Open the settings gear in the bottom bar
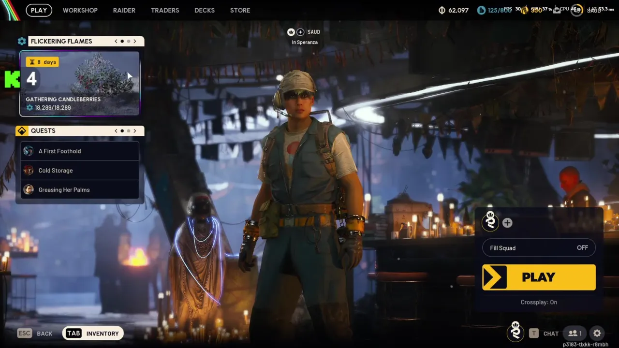Image resolution: width=619 pixels, height=348 pixels. (597, 333)
